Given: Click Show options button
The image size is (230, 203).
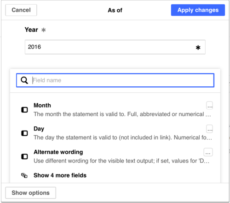Looking at the screenshot, I should (x=31, y=193).
